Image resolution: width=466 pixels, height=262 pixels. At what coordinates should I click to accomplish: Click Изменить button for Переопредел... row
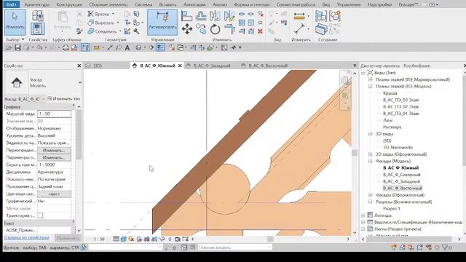(54, 151)
